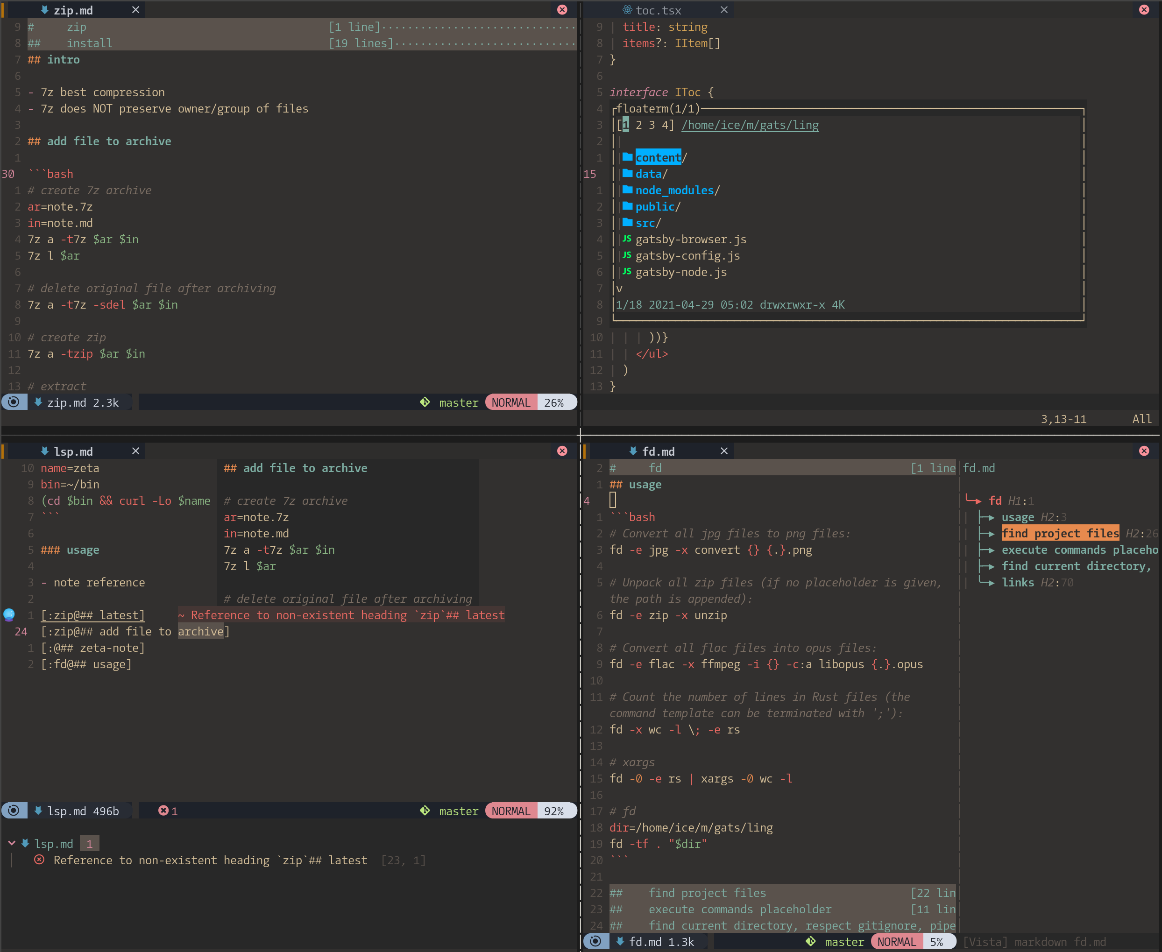Select the folder icon next to src/
This screenshot has height=952, width=1162.
point(627,223)
